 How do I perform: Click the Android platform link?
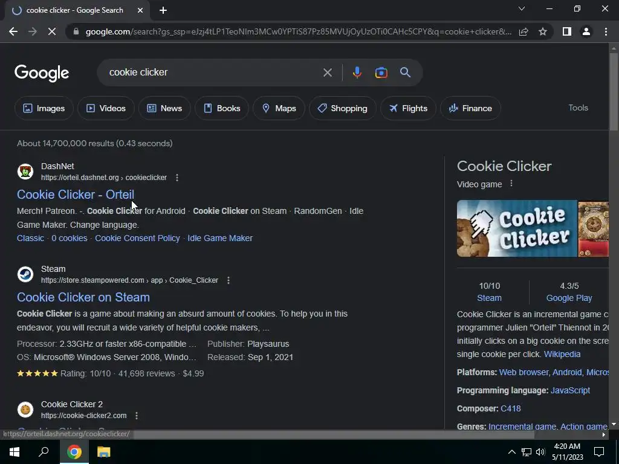[567, 372]
